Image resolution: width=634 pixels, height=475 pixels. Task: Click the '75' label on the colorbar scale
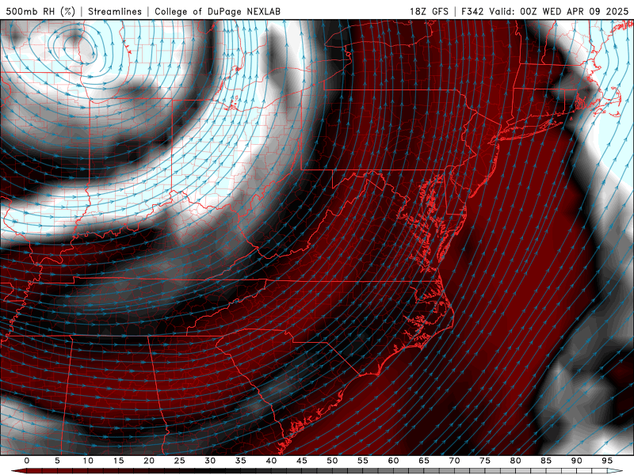tap(485, 461)
